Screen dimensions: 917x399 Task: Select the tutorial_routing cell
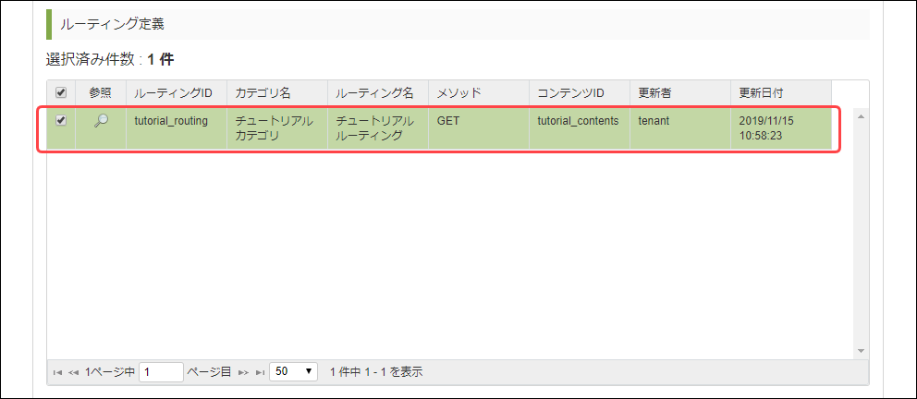pos(177,128)
